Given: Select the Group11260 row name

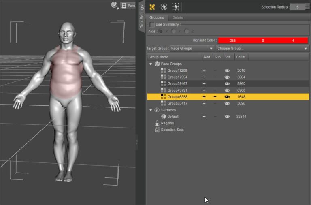Looking at the screenshot, I should coord(177,70).
